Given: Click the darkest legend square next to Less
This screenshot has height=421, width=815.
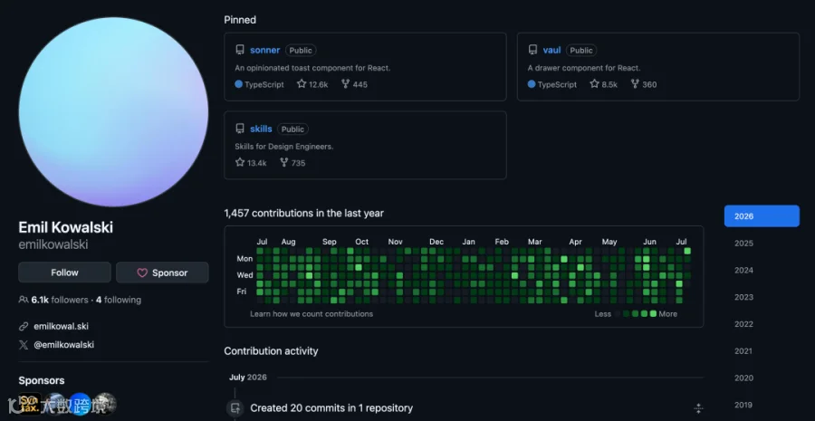Looking at the screenshot, I should pyautogui.click(x=618, y=314).
